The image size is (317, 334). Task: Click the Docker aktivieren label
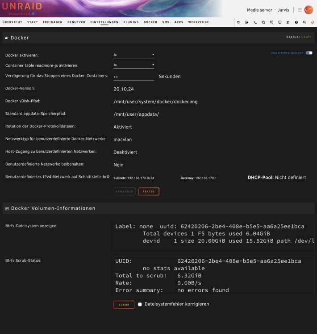pyautogui.click(x=22, y=55)
